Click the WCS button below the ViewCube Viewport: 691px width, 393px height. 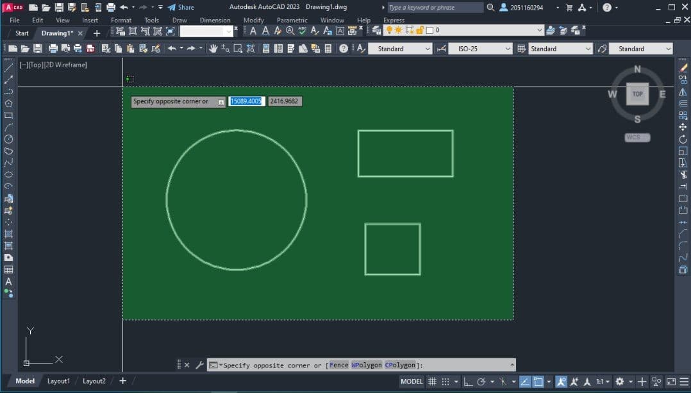(x=637, y=137)
